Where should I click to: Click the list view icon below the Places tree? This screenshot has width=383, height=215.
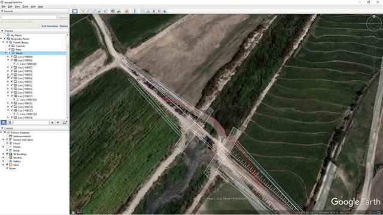tap(10, 122)
